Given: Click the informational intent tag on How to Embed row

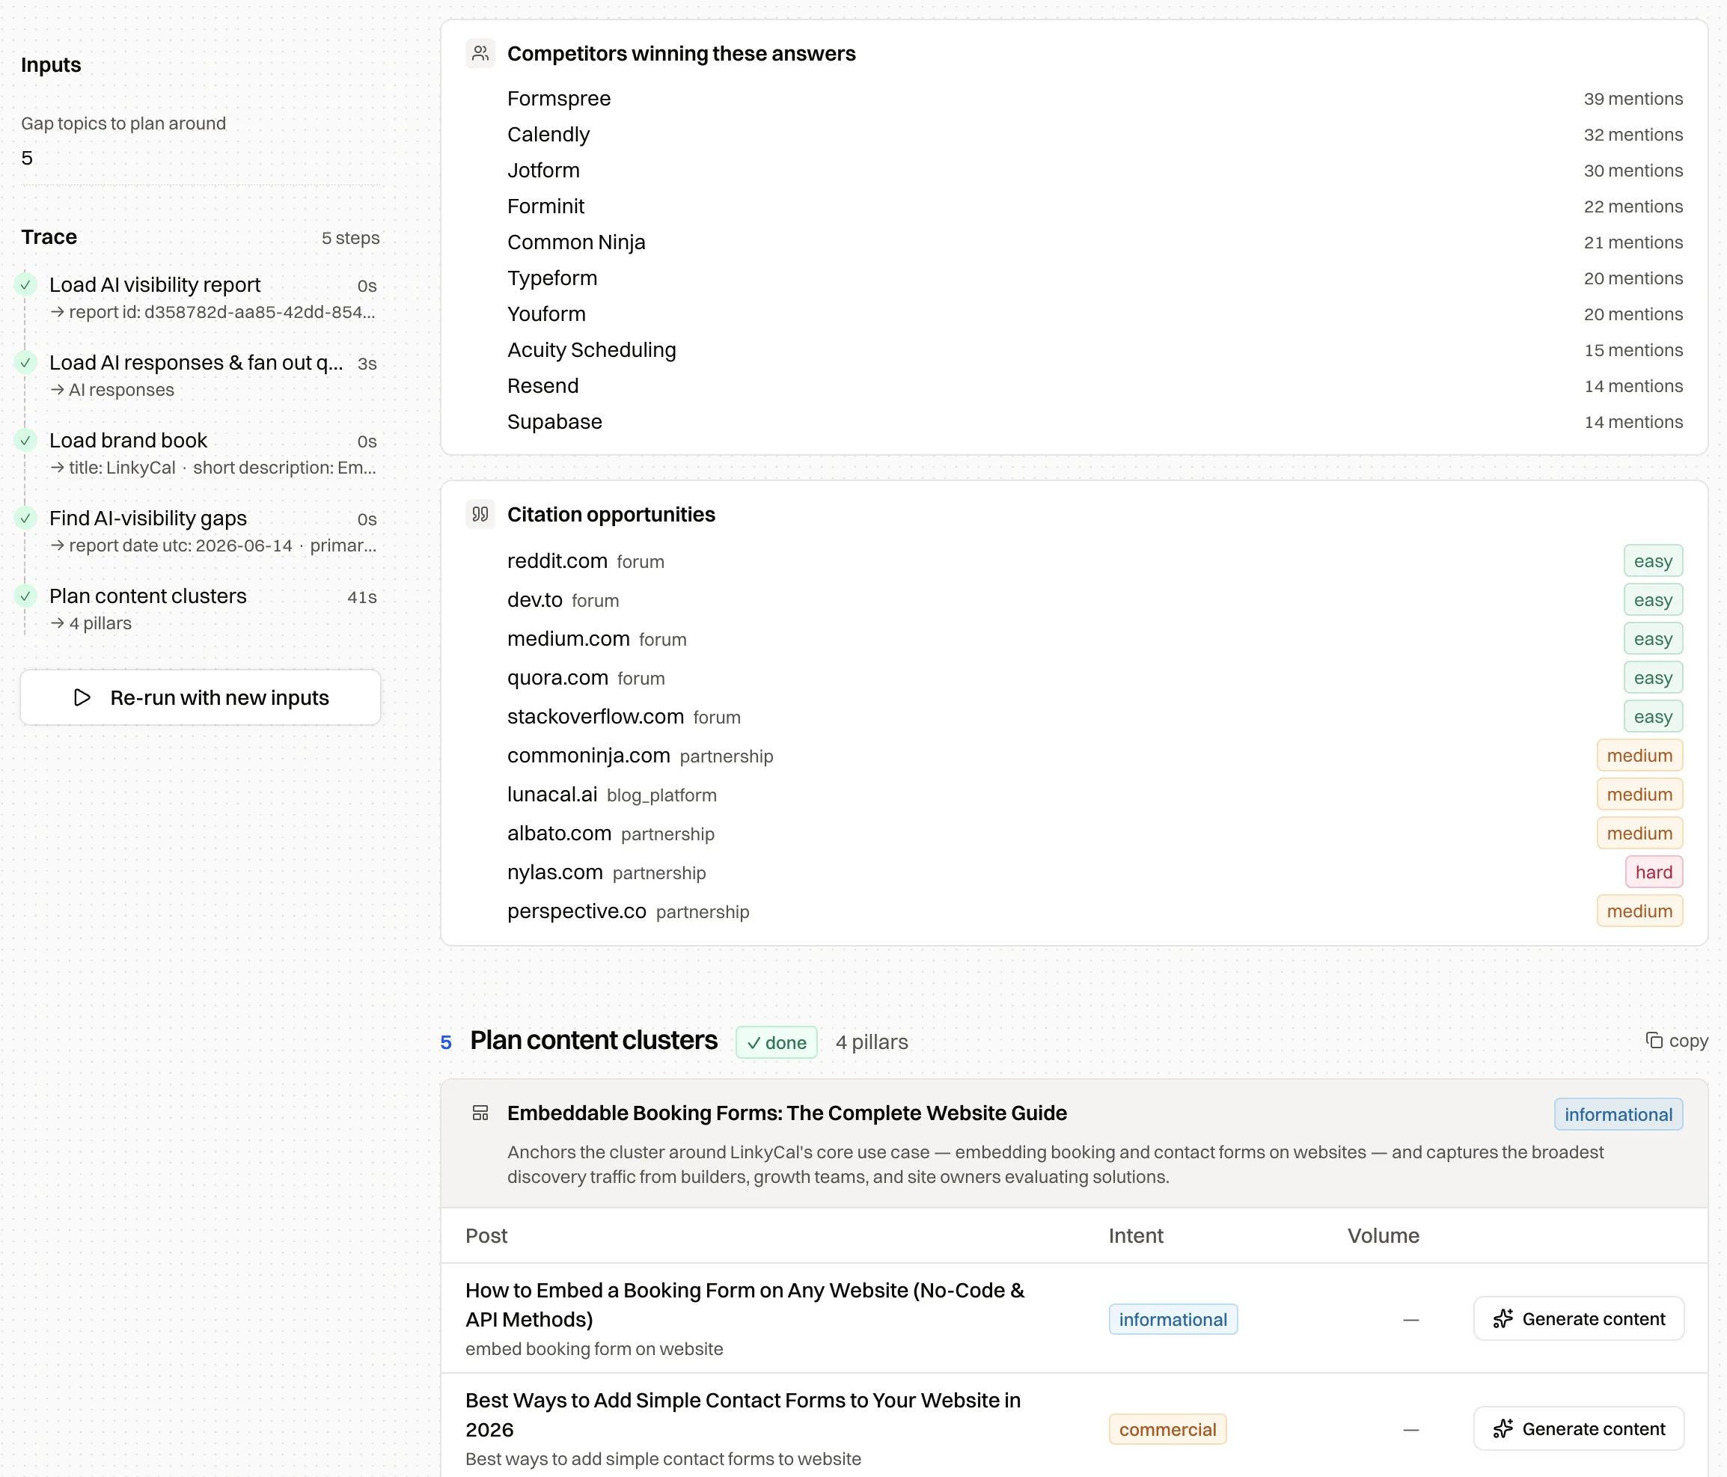Looking at the screenshot, I should click(1173, 1319).
